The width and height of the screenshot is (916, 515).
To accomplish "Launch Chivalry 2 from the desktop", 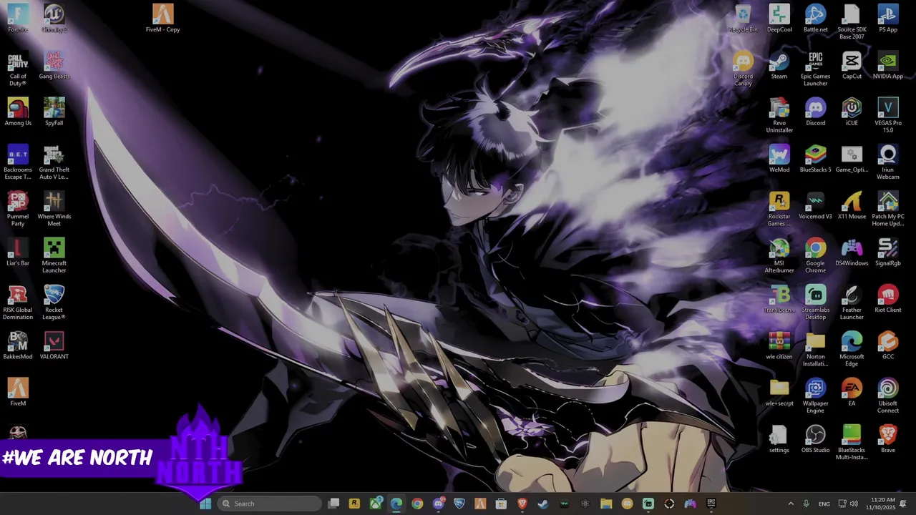I will point(54,18).
